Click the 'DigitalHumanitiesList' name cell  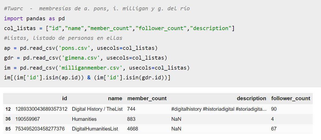[95, 129]
